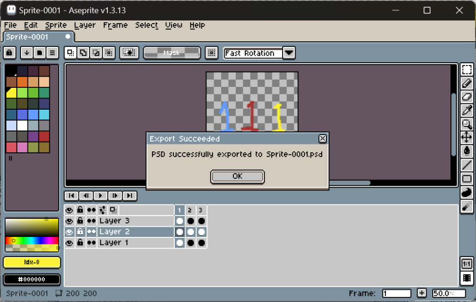Toggle lock on Layer 1
The height and width of the screenshot is (302, 476).
(x=80, y=243)
